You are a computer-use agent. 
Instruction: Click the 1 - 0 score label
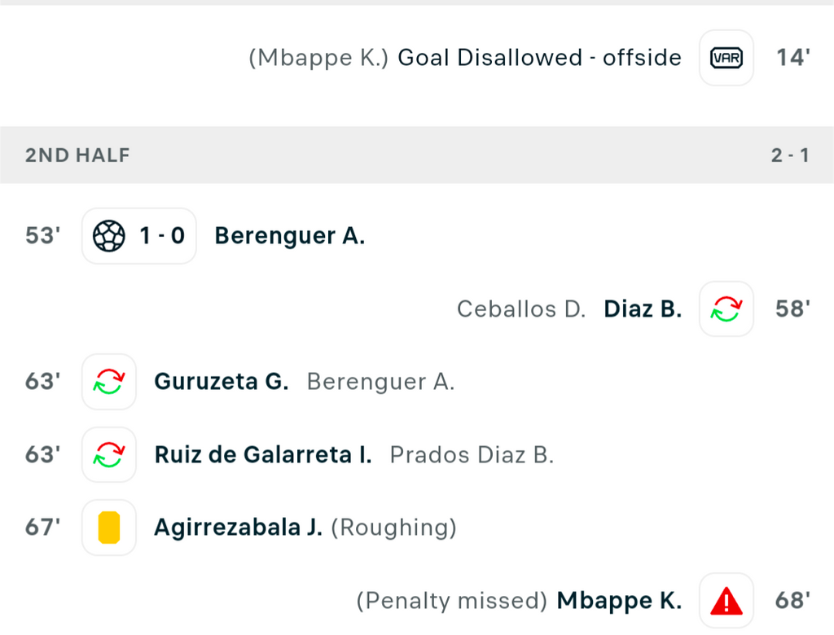pyautogui.click(x=161, y=237)
